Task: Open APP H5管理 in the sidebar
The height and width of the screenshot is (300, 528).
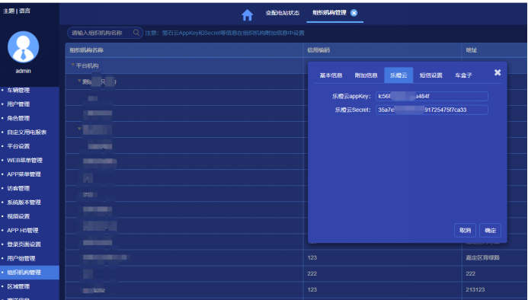Action: point(23,231)
